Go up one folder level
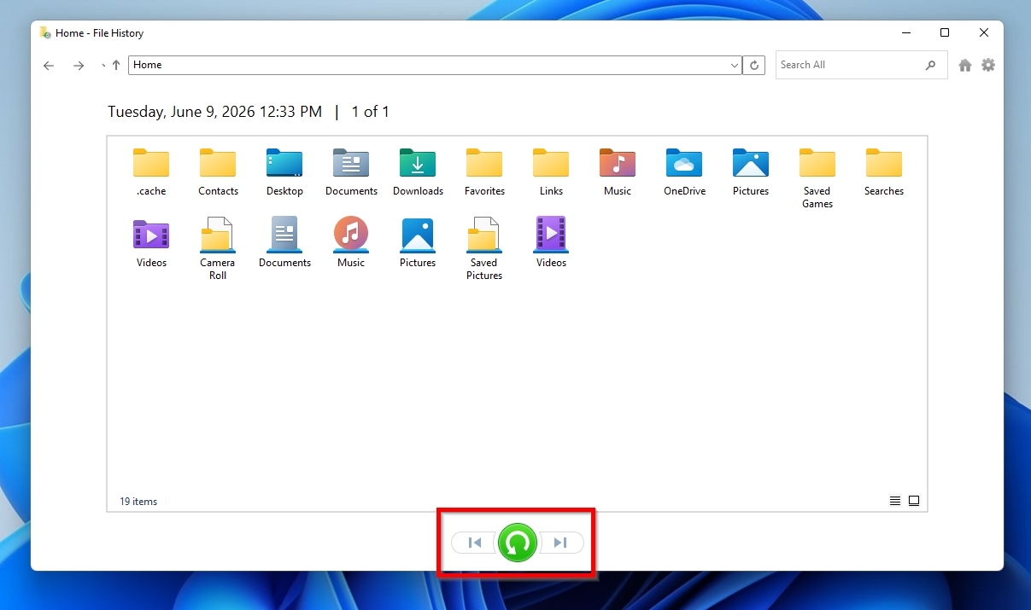Viewport: 1031px width, 610px height. (116, 65)
